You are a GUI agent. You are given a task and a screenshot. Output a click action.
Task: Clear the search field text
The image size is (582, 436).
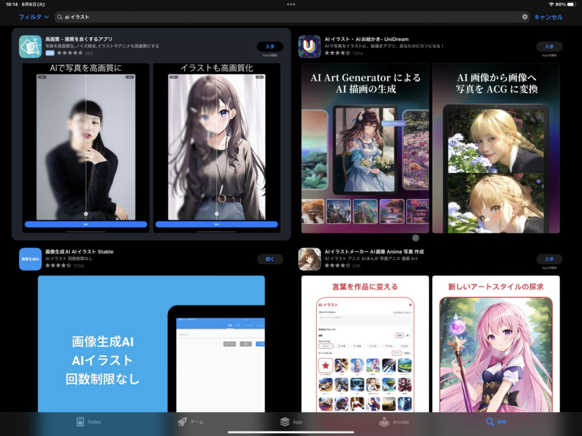pyautogui.click(x=525, y=17)
